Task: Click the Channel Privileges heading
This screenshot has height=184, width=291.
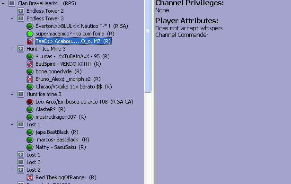Action: (189, 3)
